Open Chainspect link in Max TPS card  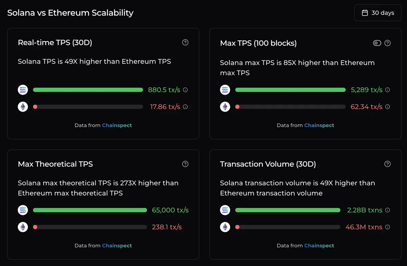click(x=319, y=125)
